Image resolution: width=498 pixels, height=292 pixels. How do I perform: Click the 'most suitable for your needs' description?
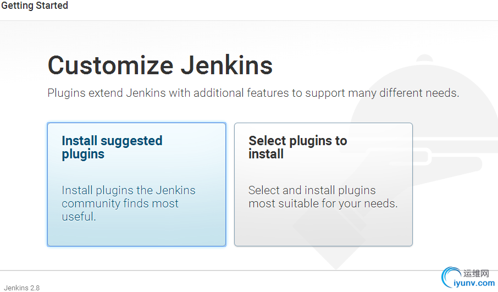pos(323,204)
